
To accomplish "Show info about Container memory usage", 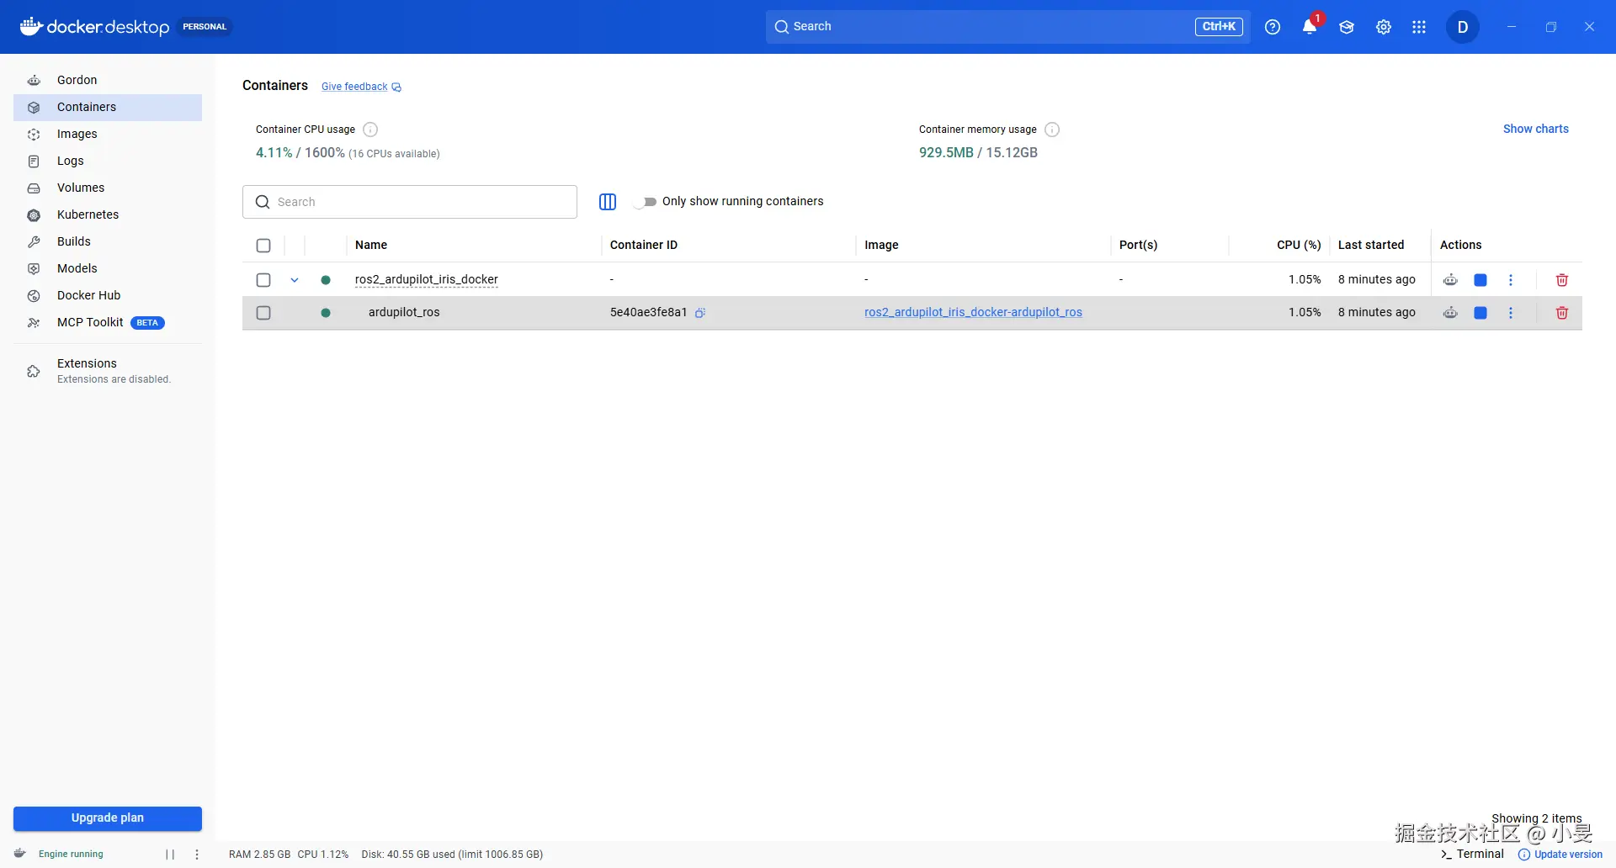I will (x=1052, y=130).
